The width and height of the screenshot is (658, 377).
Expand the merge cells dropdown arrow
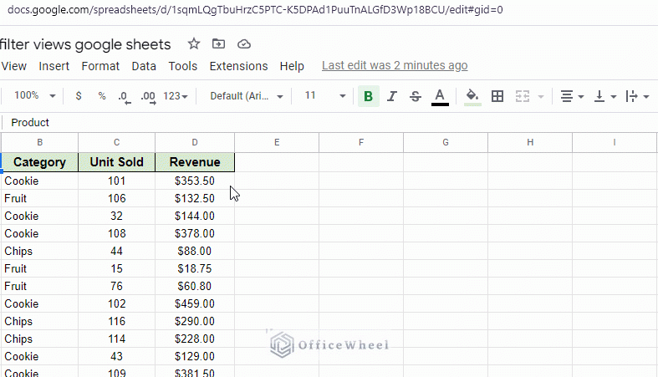point(541,96)
